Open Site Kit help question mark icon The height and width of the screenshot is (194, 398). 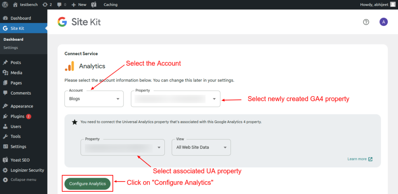[366, 22]
